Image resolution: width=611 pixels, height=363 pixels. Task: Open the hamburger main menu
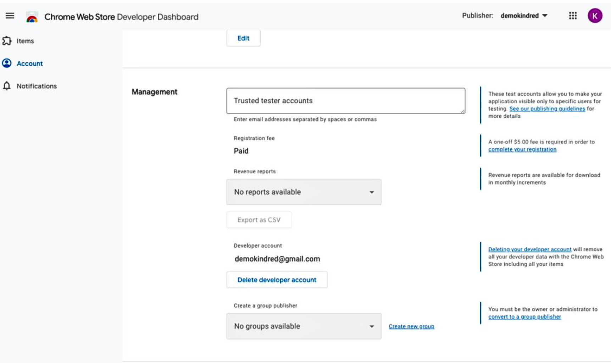point(10,16)
